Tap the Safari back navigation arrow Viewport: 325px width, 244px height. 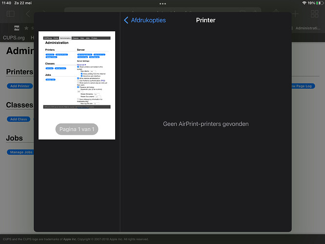28,14
